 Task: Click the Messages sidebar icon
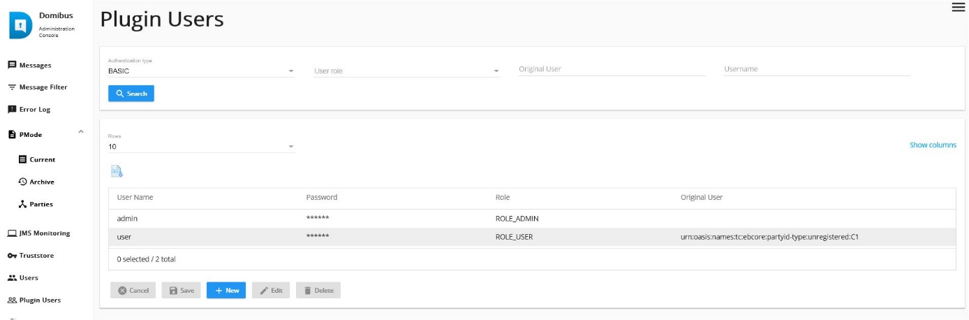(x=12, y=65)
